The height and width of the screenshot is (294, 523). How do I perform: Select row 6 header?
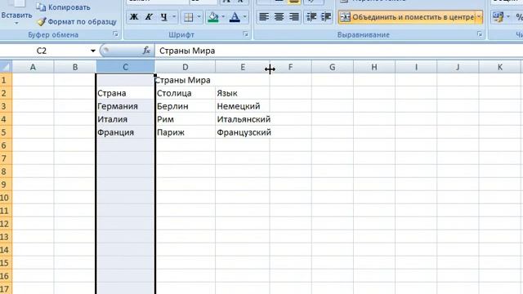(x=6, y=145)
